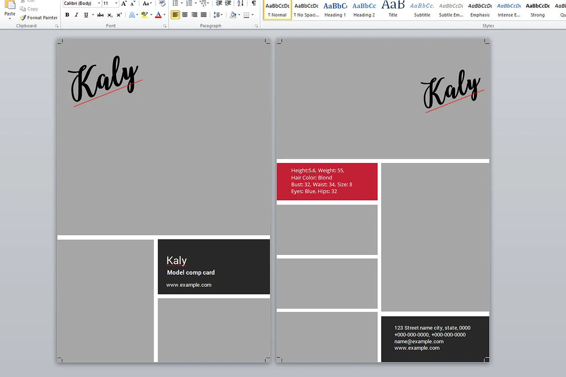Apply Intense Emphasis style
Image resolution: width=566 pixels, height=377 pixels.
click(509, 9)
